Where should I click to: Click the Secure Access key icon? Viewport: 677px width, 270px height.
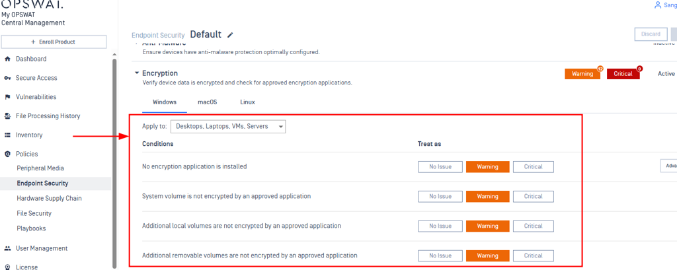[7, 78]
